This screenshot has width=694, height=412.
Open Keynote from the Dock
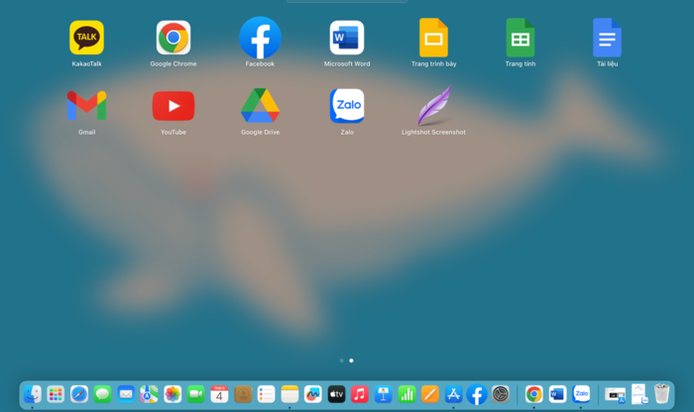[384, 394]
